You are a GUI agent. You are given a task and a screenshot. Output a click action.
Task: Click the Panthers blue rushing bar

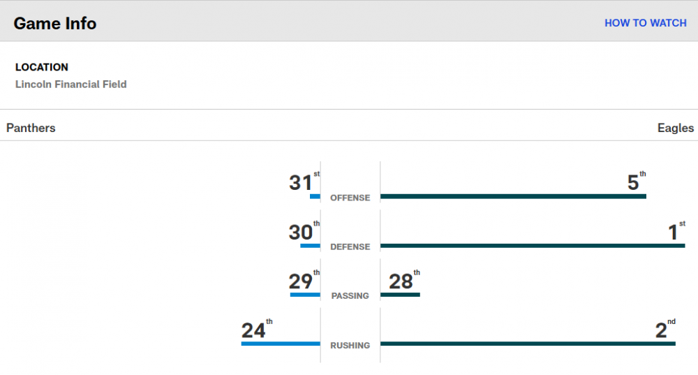coord(281,344)
